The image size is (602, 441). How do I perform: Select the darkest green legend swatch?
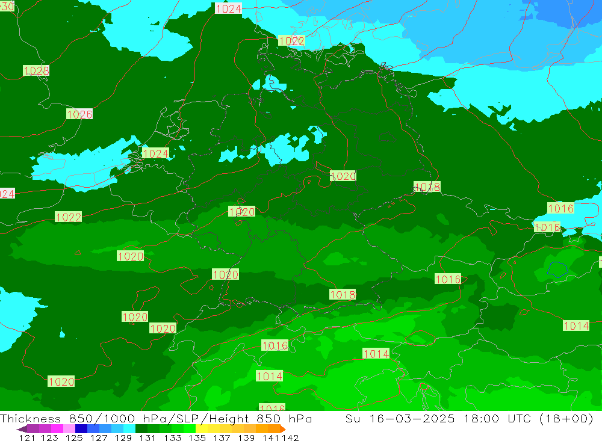141,429
